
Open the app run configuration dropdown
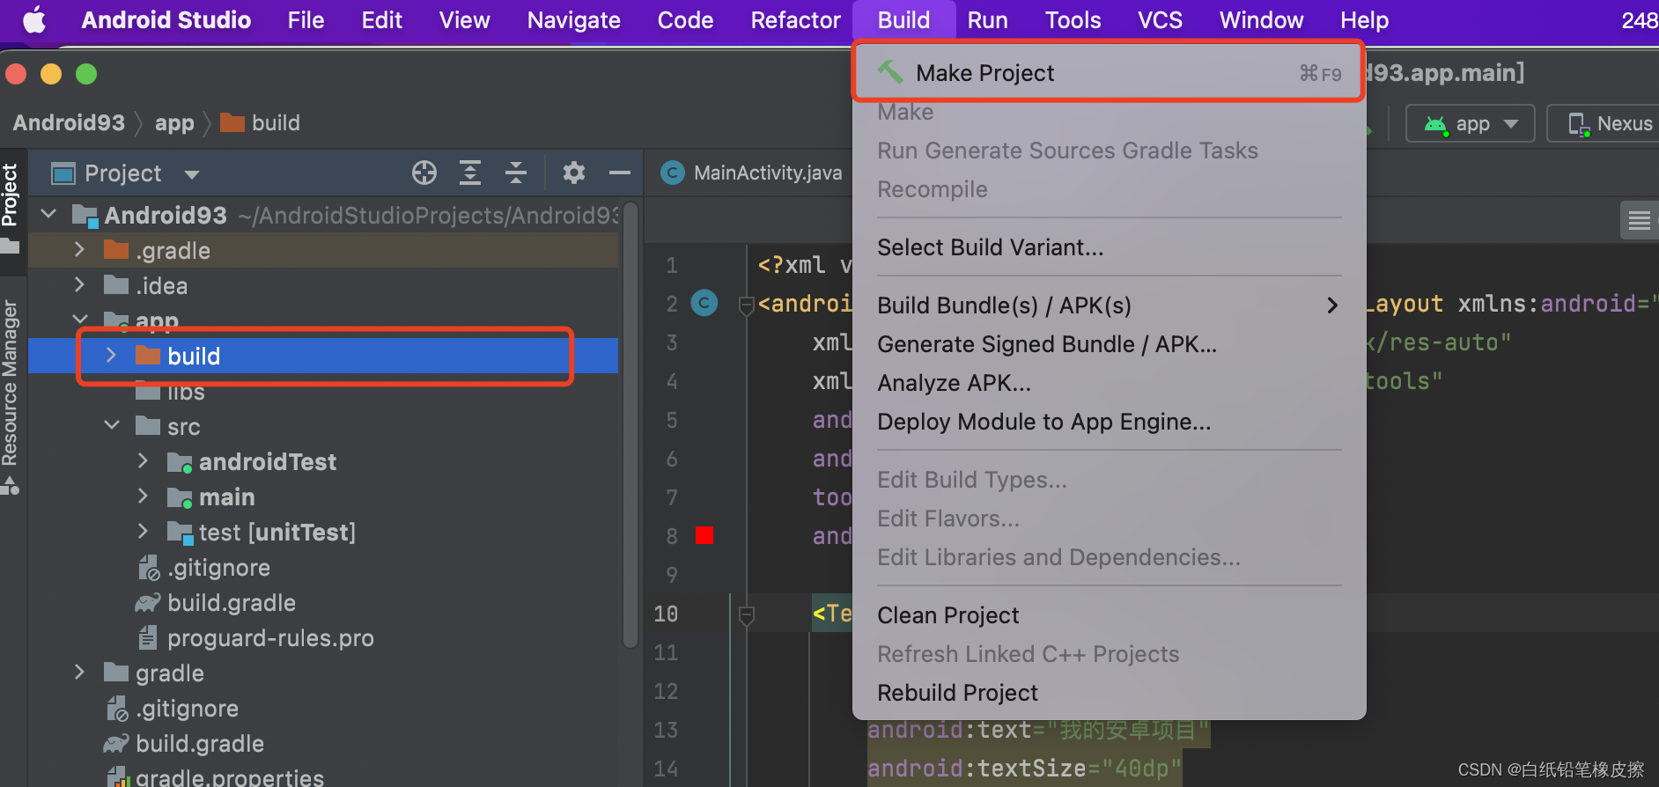[1471, 123]
